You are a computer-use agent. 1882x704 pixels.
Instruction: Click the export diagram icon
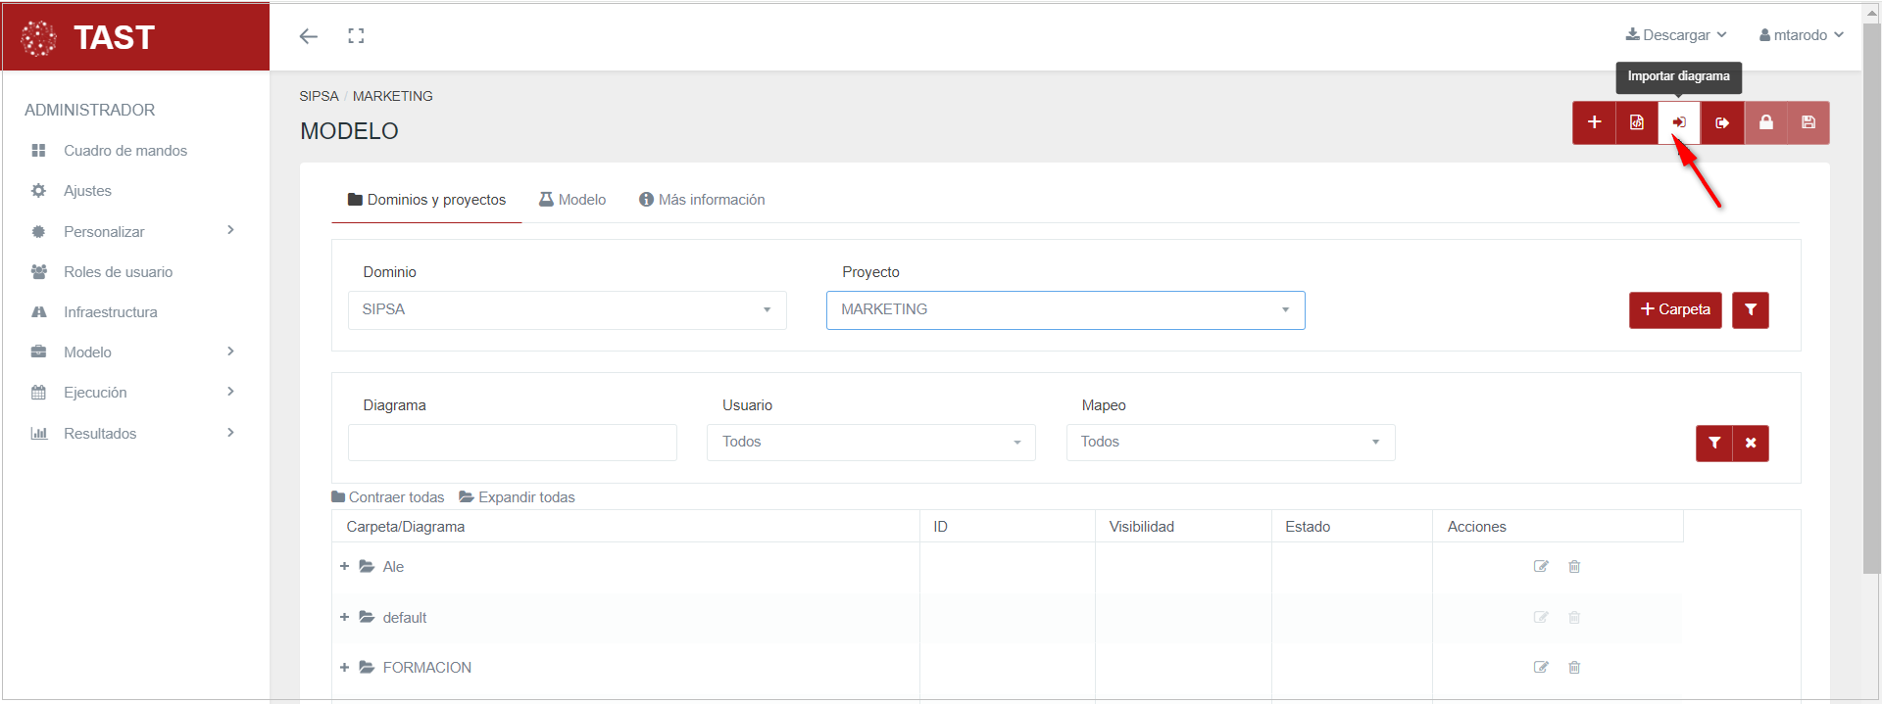1722,122
